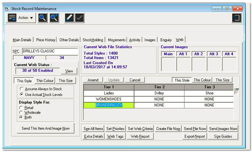Select left-panel This Style tab
The image size is (252, 154).
pyautogui.click(x=24, y=81)
